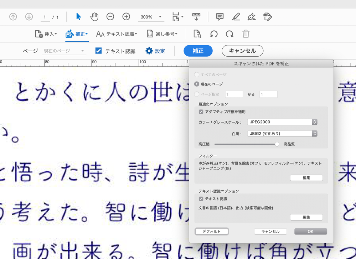Click the undo arrow icon
The image size is (356, 259).
pyautogui.click(x=214, y=34)
